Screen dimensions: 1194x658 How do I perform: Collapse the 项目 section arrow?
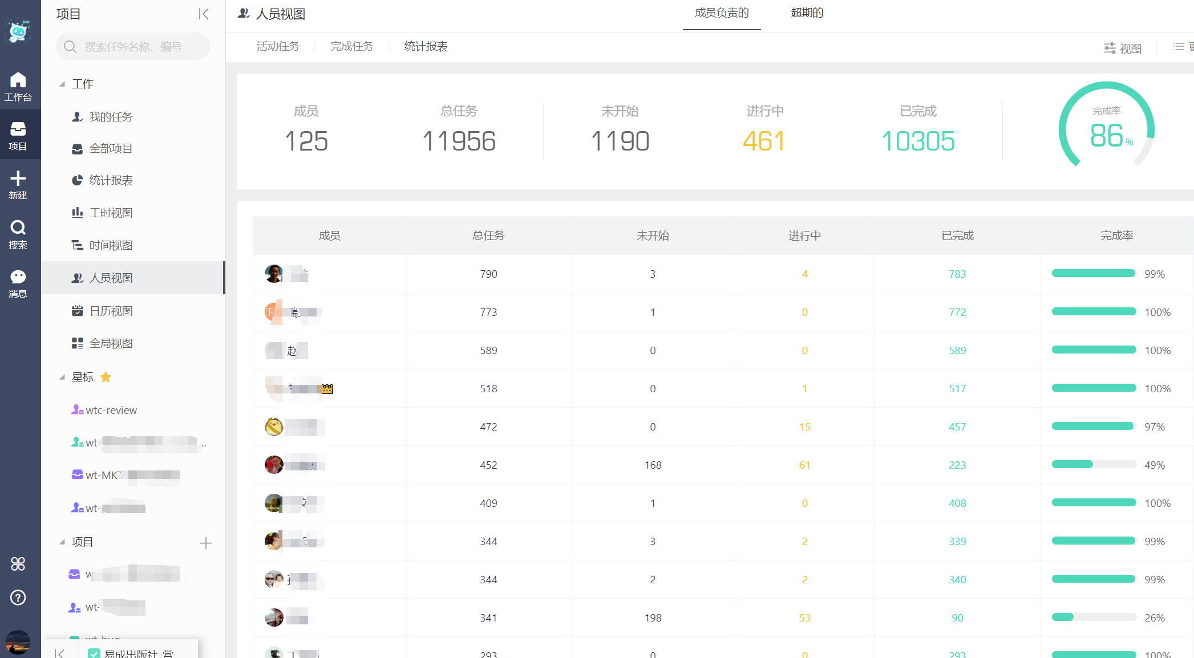(x=62, y=542)
